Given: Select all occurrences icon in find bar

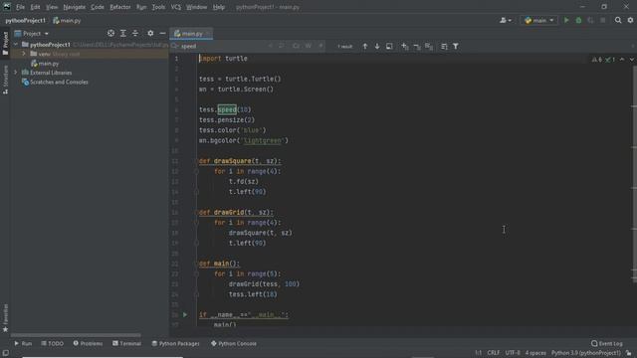Looking at the screenshot, I should 429,47.
